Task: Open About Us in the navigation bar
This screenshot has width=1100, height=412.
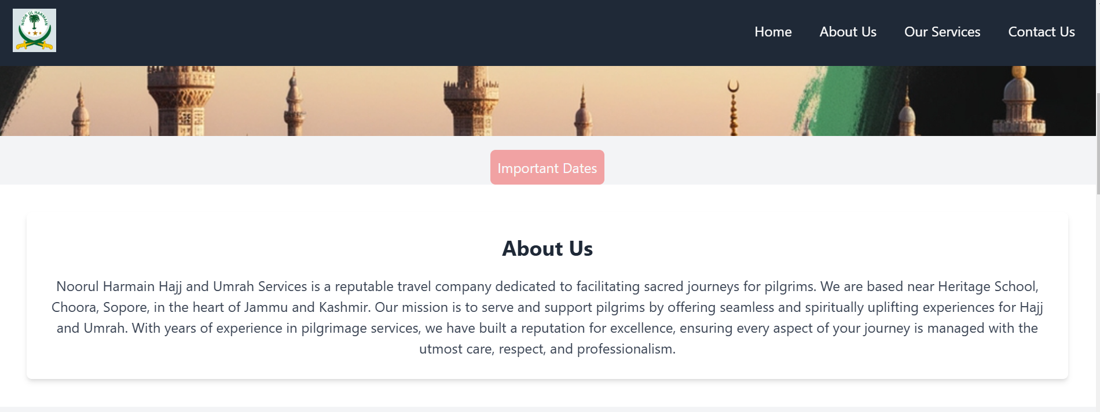Action: pos(848,32)
